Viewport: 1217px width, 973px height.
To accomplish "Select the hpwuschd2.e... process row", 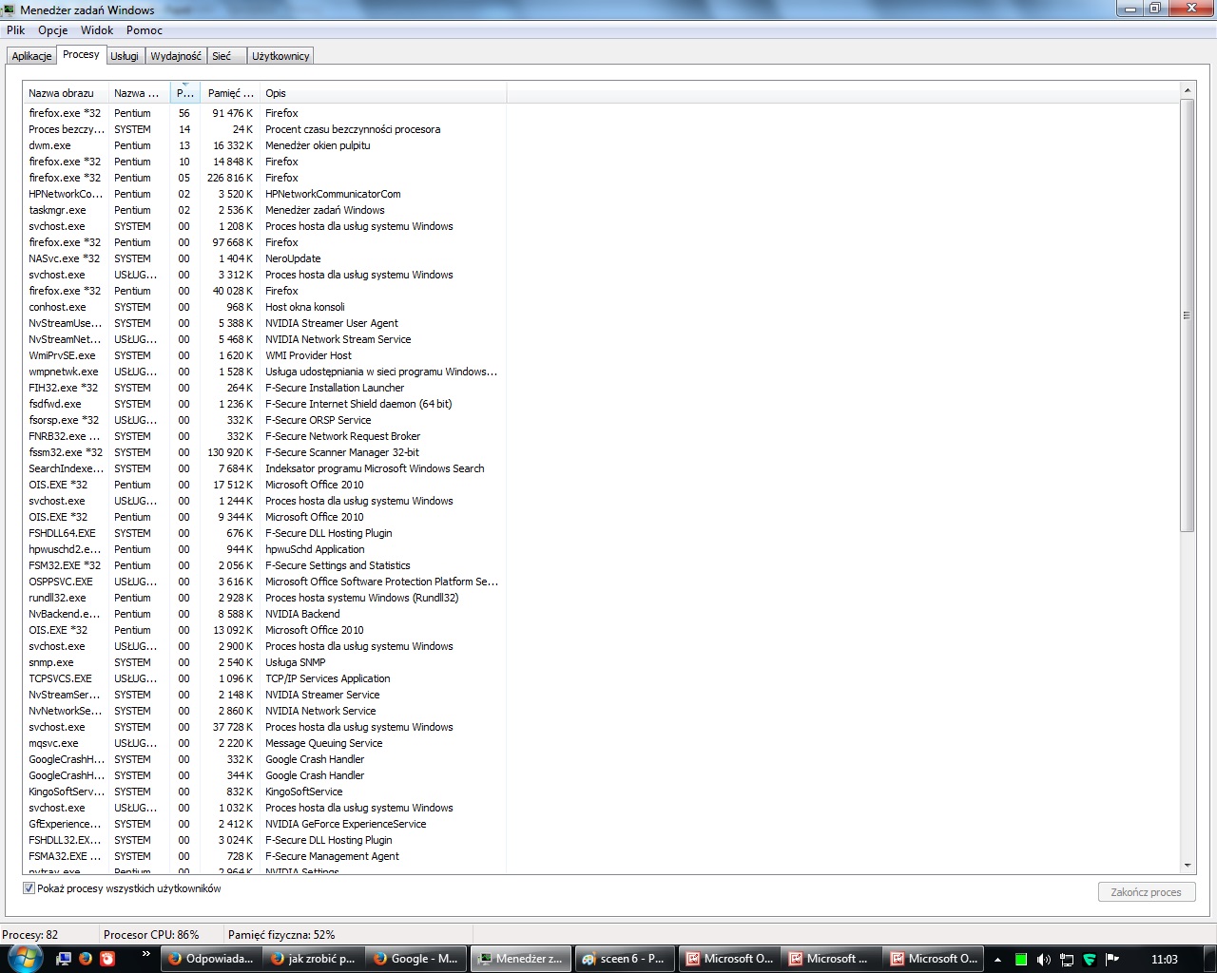I will tap(264, 549).
